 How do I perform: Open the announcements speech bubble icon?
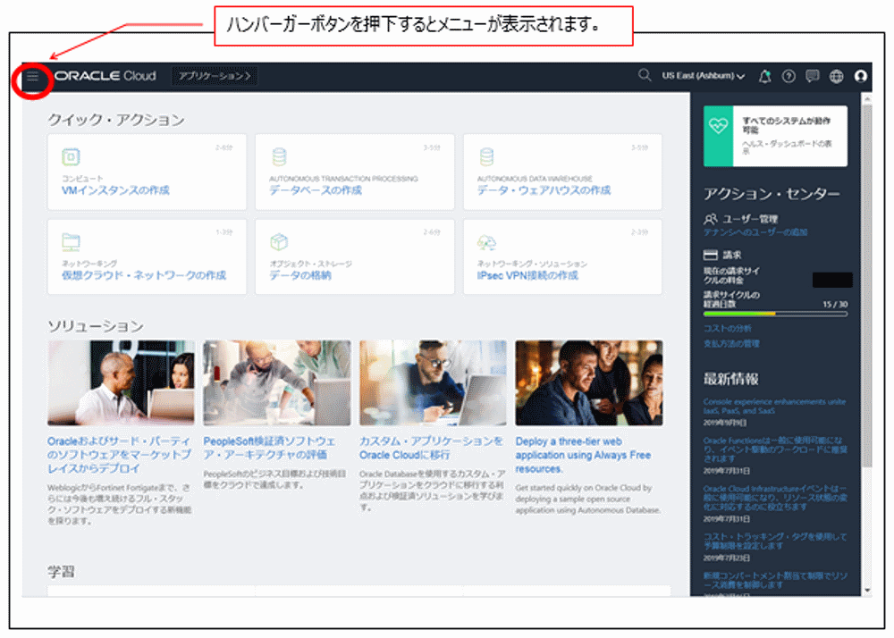(812, 76)
